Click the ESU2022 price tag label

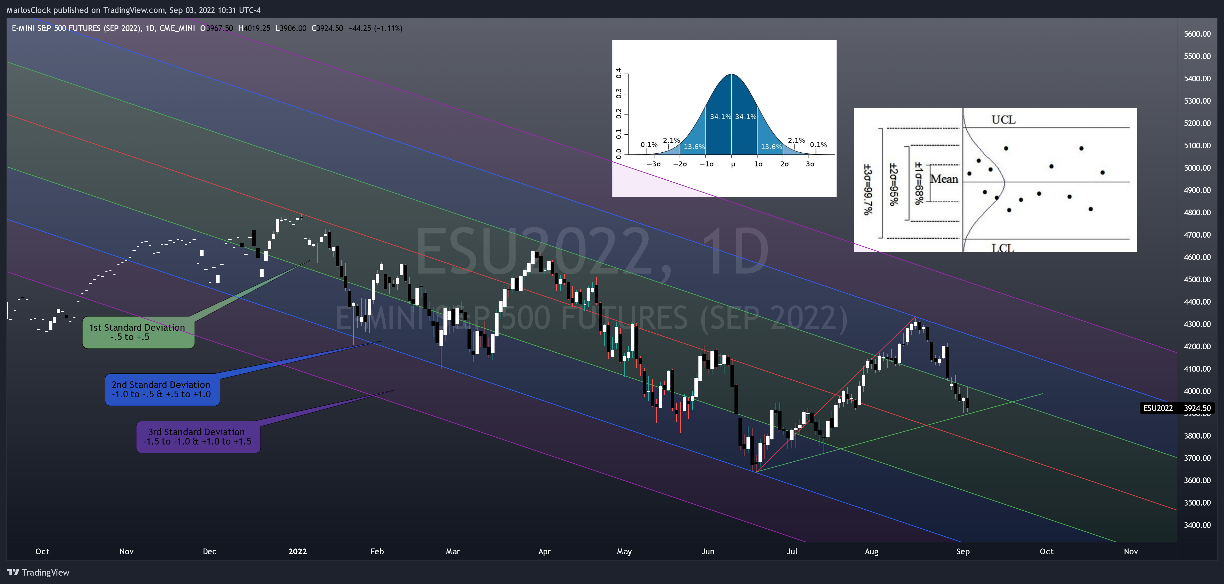[1158, 408]
